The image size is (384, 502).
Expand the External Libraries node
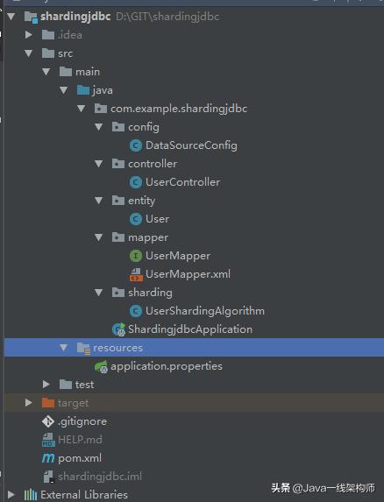click(x=11, y=495)
